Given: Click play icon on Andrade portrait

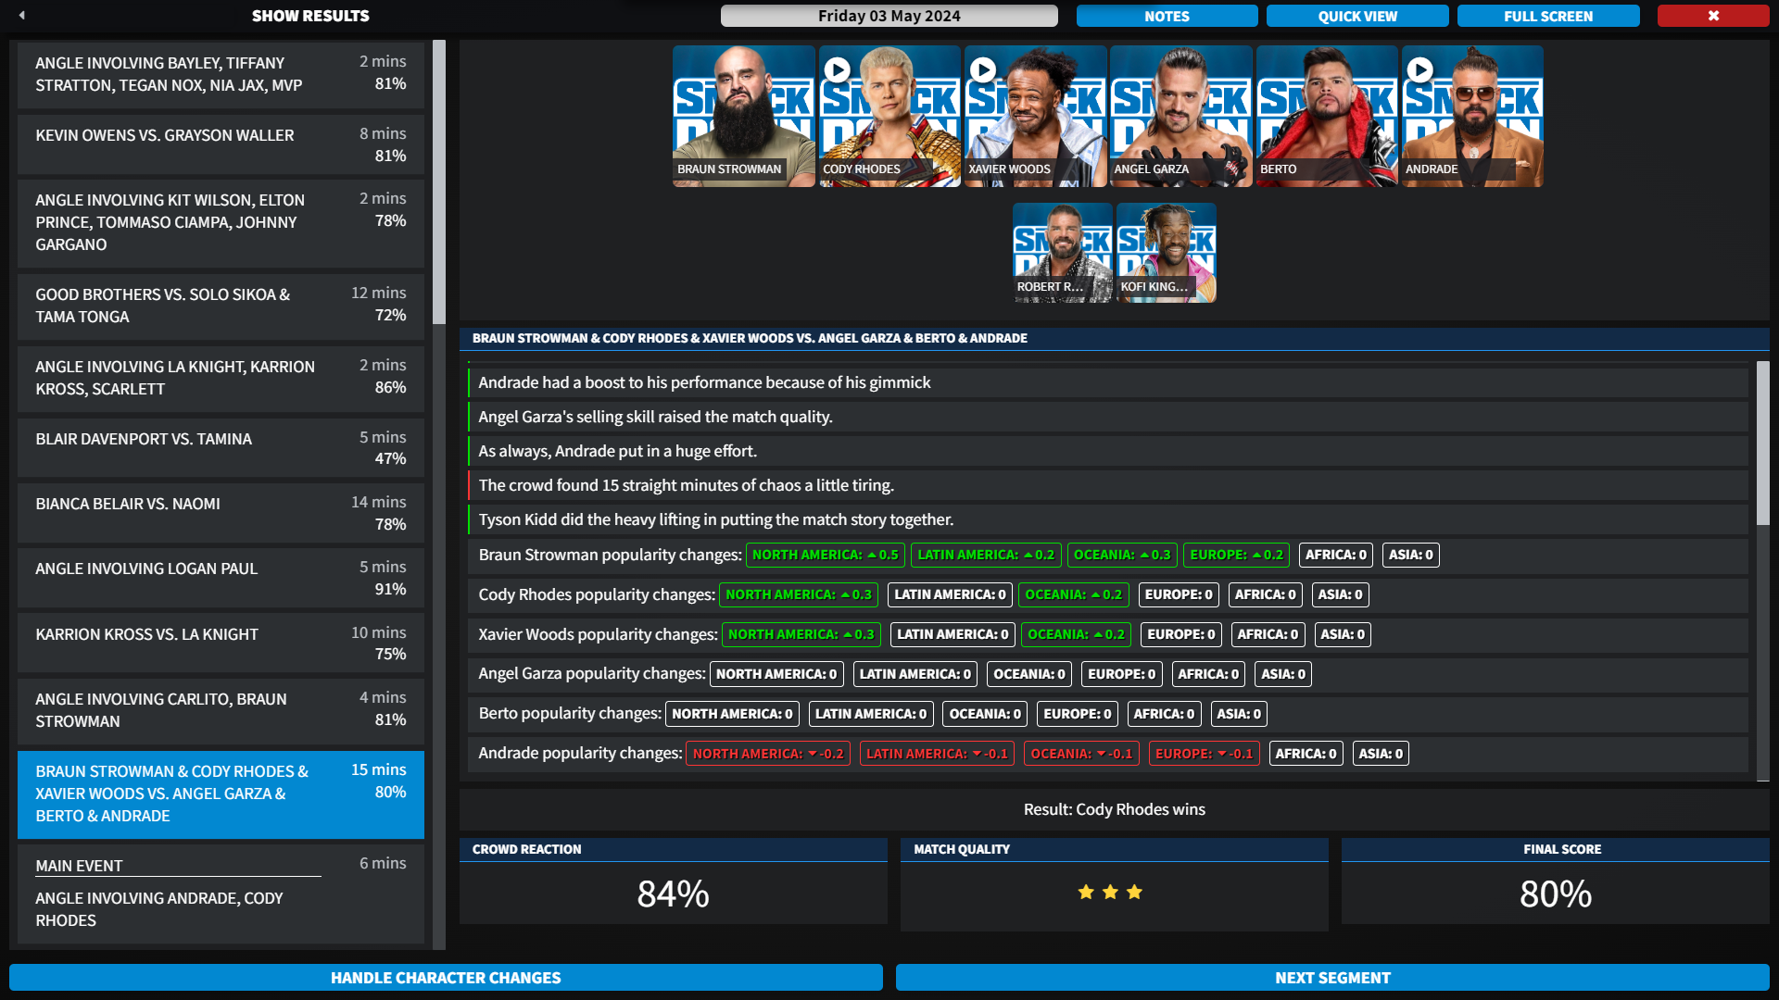Looking at the screenshot, I should 1419,69.
